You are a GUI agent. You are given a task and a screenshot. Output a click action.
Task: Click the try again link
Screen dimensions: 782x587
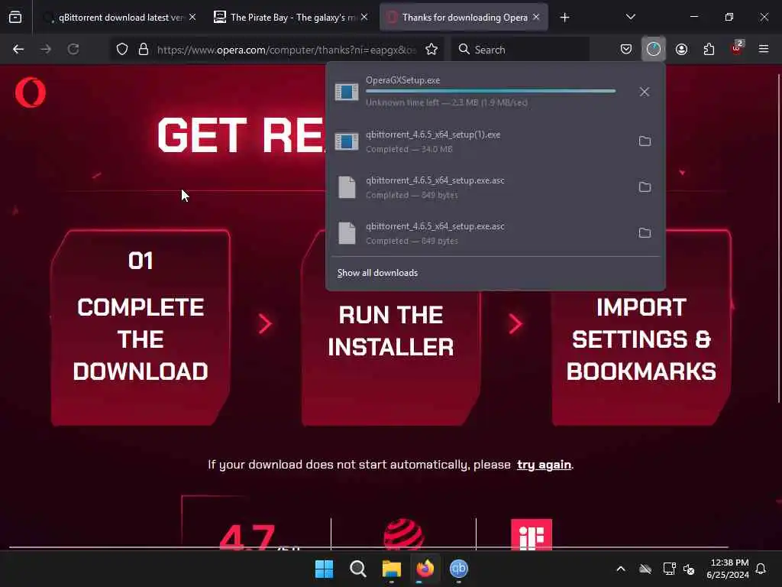tap(544, 465)
